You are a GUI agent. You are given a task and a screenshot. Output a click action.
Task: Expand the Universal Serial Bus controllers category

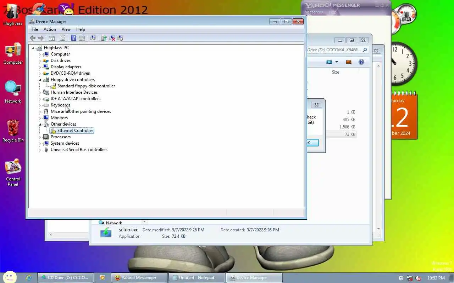point(40,150)
